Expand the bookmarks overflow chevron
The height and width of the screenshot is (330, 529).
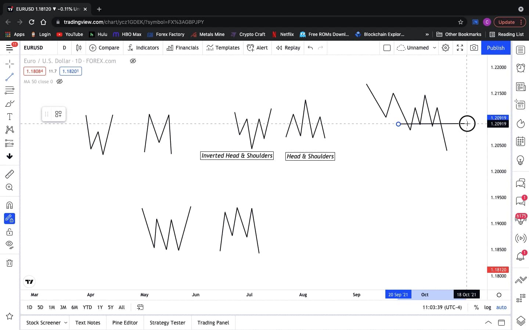tap(427, 34)
